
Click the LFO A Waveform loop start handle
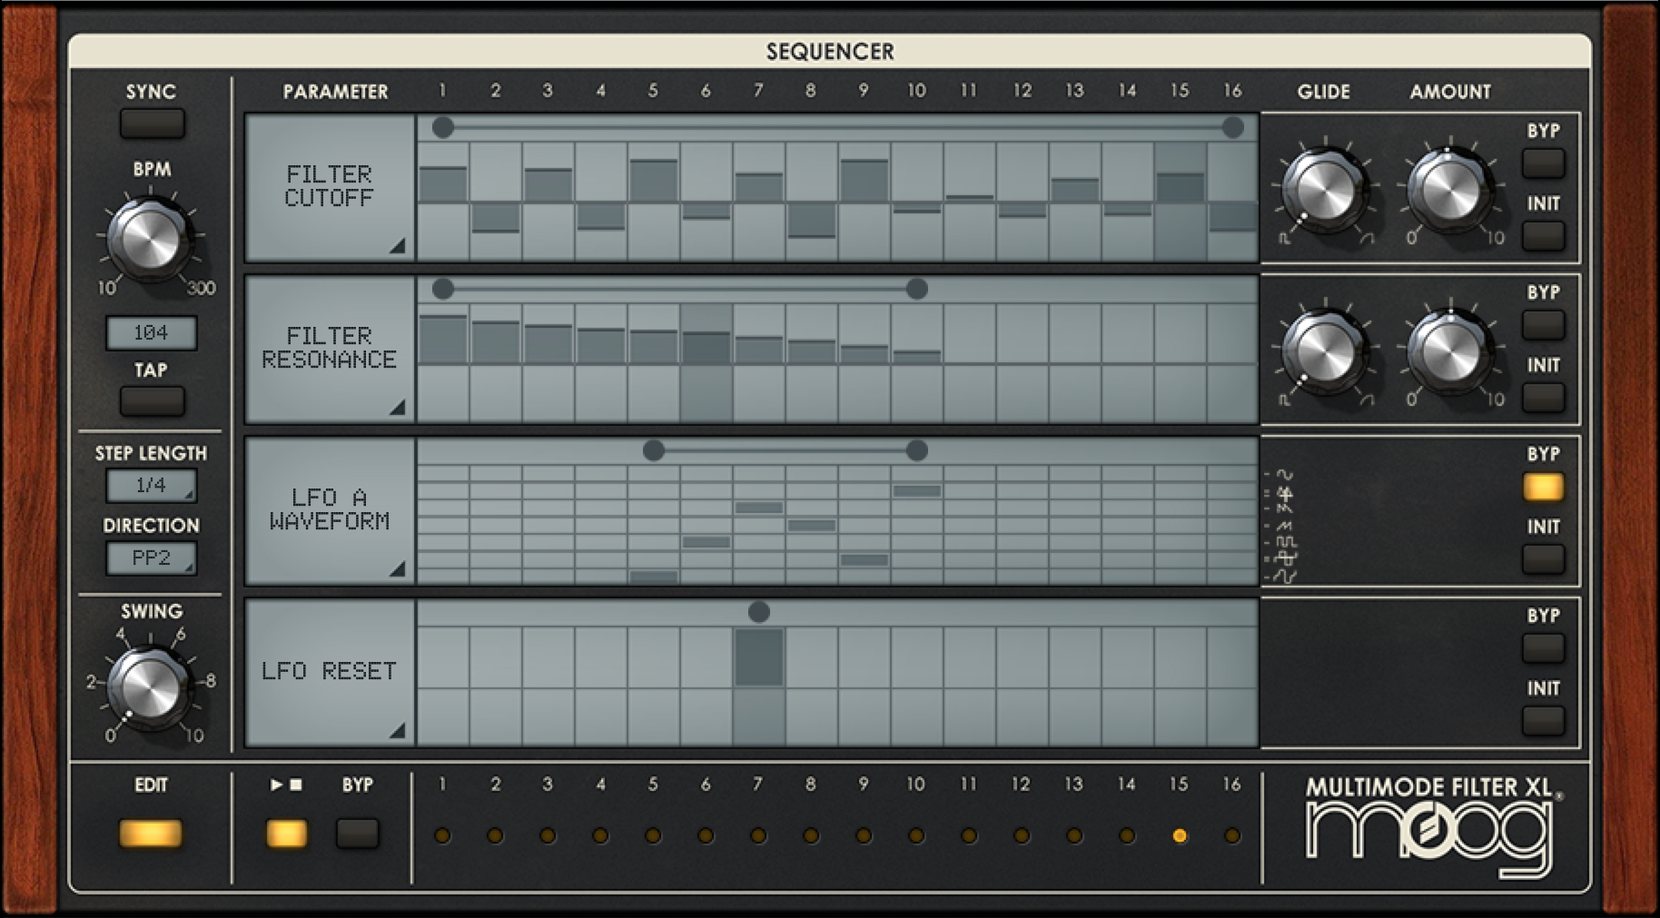coord(654,450)
